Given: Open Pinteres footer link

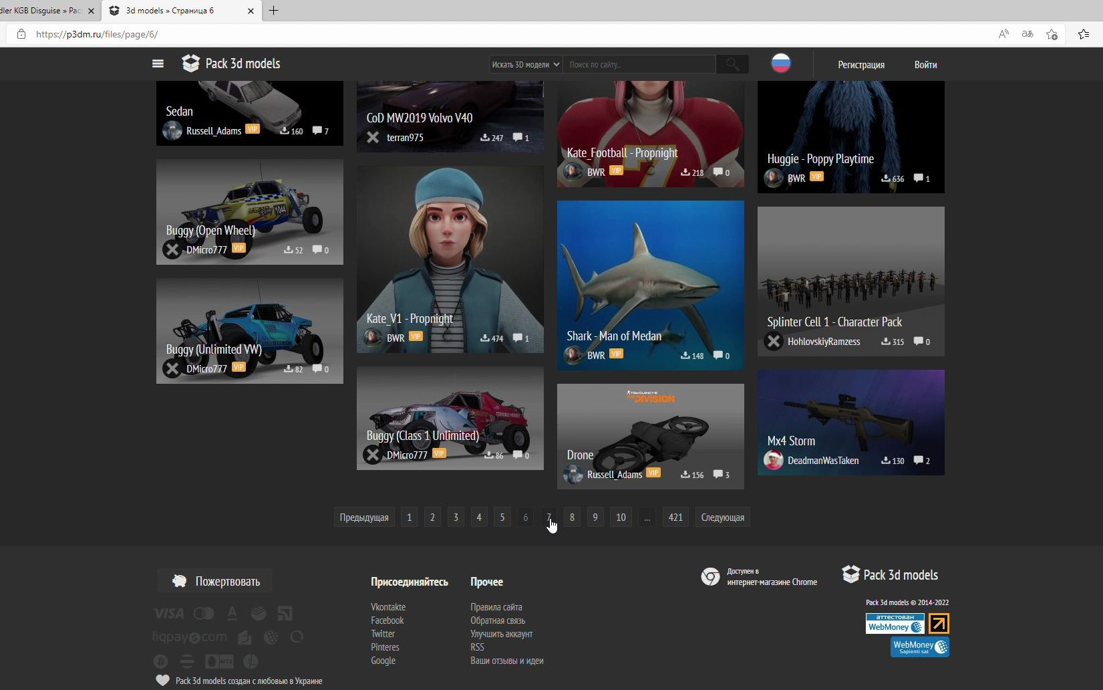Looking at the screenshot, I should pyautogui.click(x=385, y=647).
